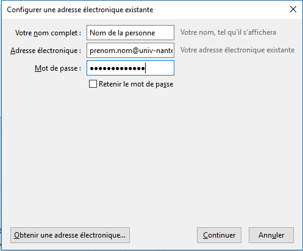Tick the Retenir le mot de passe checkbox
Viewport: 303px width, 251px height.
click(93, 84)
